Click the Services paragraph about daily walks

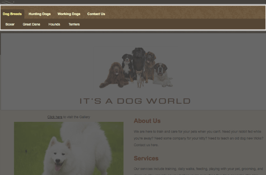tap(199, 171)
